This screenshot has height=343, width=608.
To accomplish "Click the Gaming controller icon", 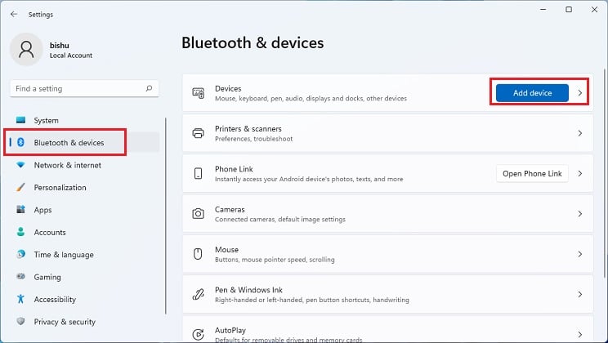I will click(21, 276).
